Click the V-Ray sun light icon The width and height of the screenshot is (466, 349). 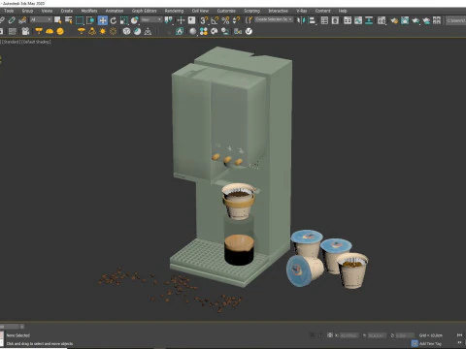103,31
